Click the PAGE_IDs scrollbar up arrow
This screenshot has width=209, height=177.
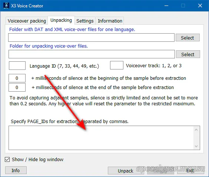click(x=196, y=130)
